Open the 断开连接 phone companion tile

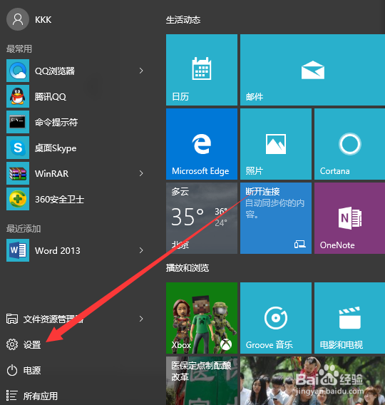(276, 218)
